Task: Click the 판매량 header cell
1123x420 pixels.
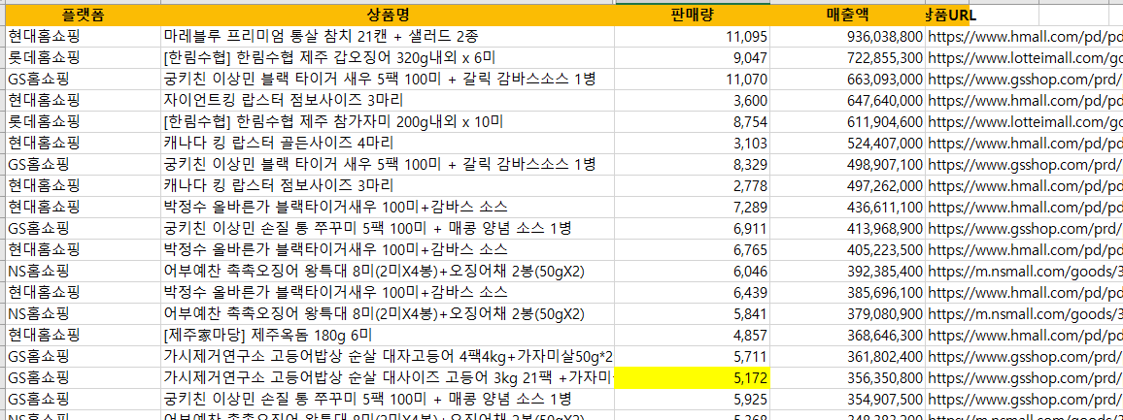Action: pyautogui.click(x=692, y=15)
